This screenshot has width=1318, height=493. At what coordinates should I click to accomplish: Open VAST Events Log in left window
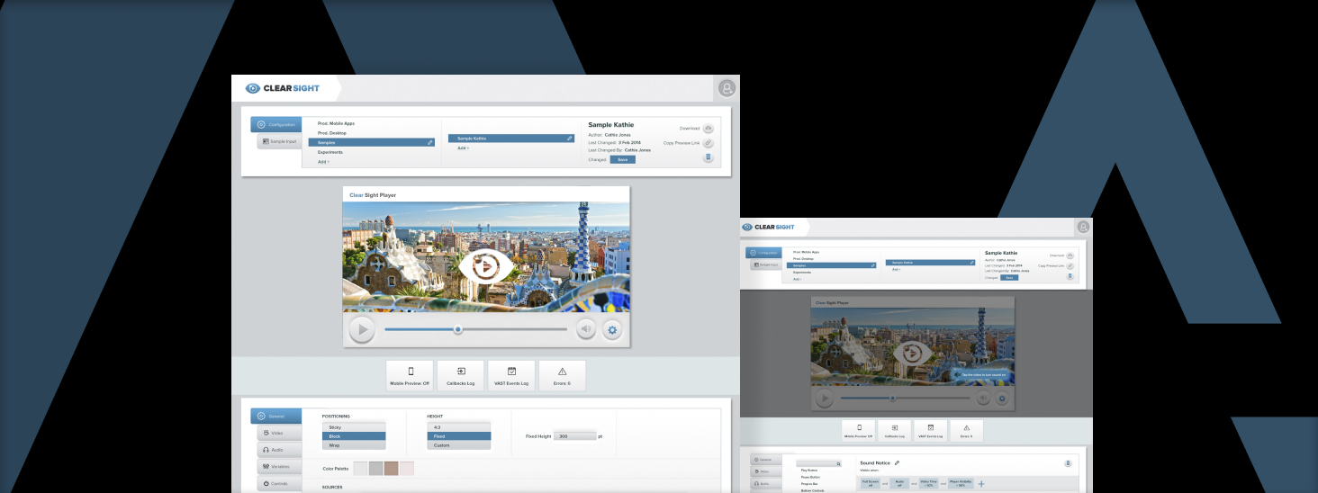pyautogui.click(x=511, y=375)
